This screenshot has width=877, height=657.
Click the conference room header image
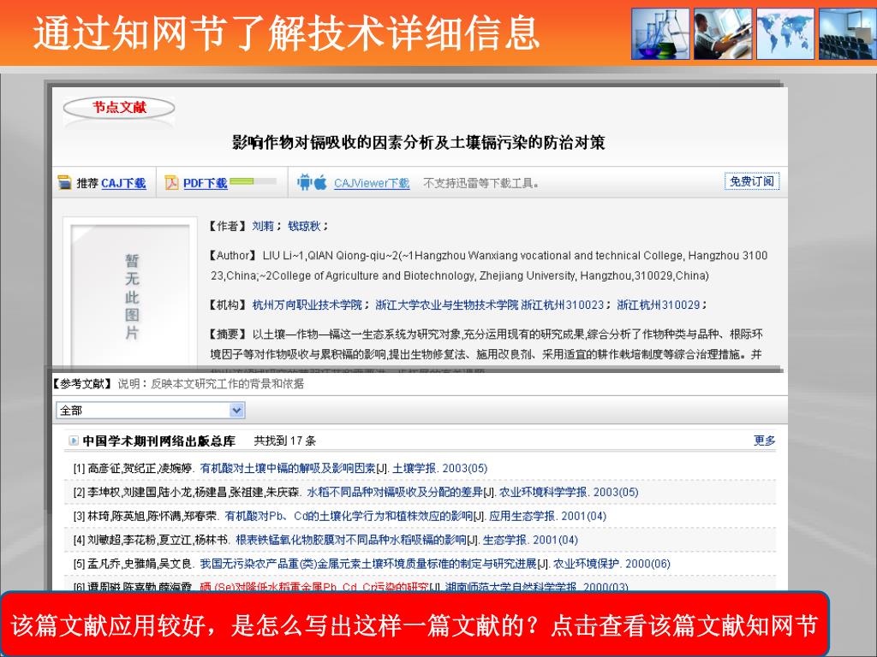[847, 33]
